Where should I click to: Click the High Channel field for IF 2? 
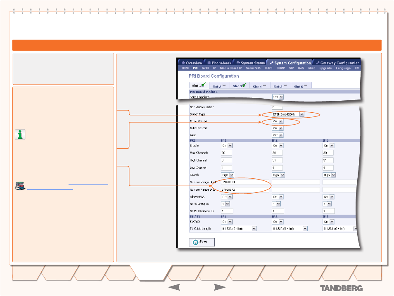pos(277,160)
